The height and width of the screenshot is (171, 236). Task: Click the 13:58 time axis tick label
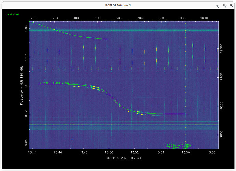(x=211, y=152)
